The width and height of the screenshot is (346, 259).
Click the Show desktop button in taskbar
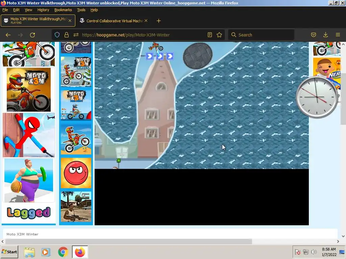342,252
